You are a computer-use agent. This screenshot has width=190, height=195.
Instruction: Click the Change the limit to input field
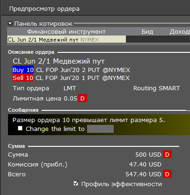tap(100, 129)
